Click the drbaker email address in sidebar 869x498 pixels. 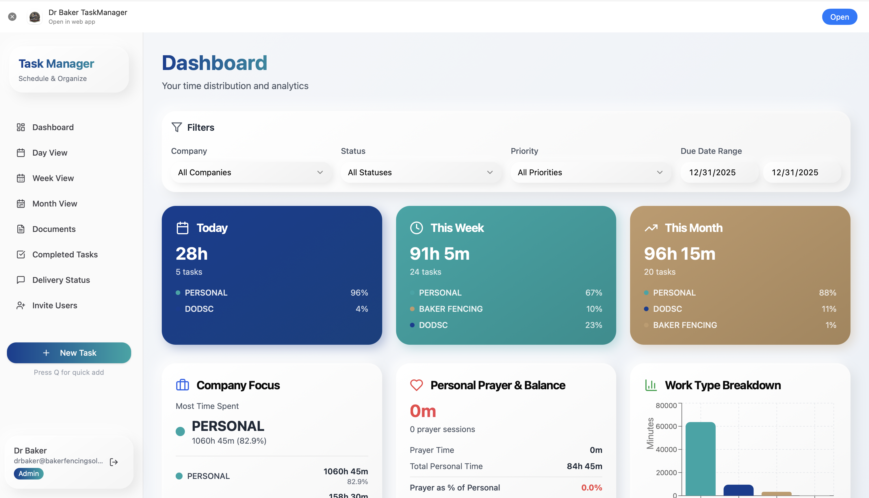58,461
